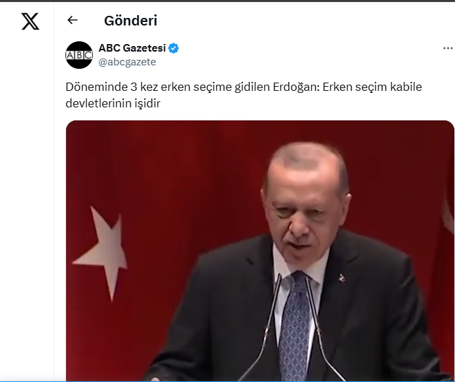Click the letter B in the ABC avatar
Image resolution: width=455 pixels, height=382 pixels.
79,55
